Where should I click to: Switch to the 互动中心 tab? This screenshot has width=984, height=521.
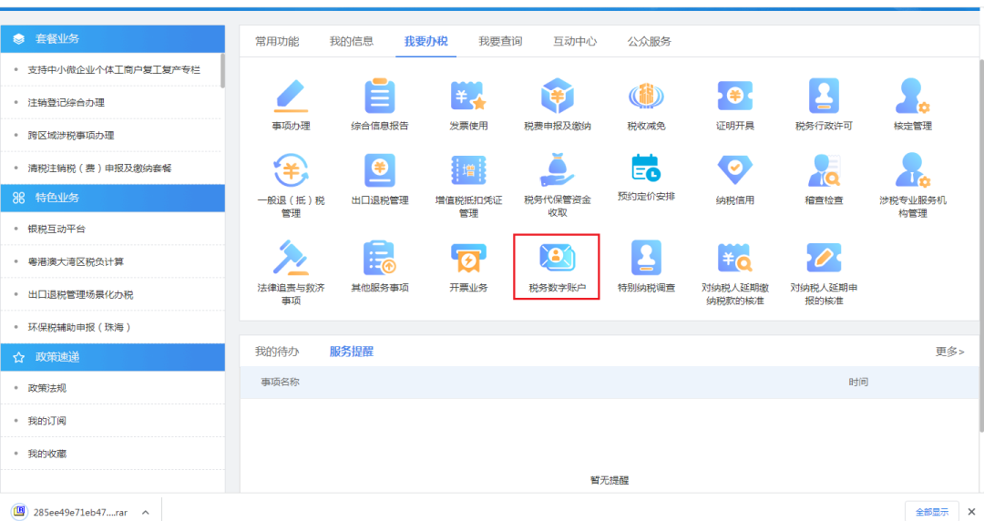pyautogui.click(x=575, y=41)
